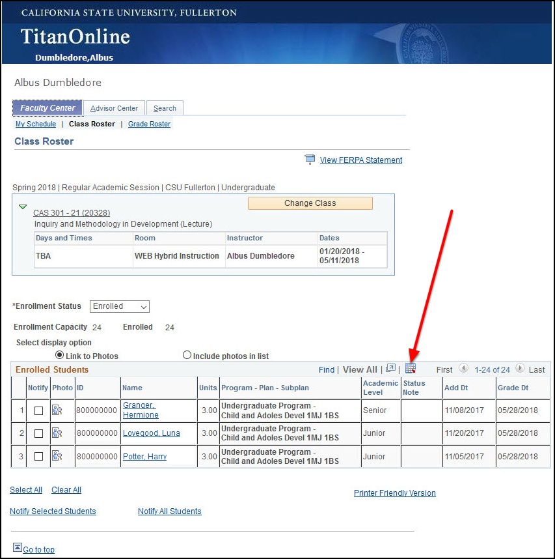
Task: Click Photo column header
Action: click(62, 388)
